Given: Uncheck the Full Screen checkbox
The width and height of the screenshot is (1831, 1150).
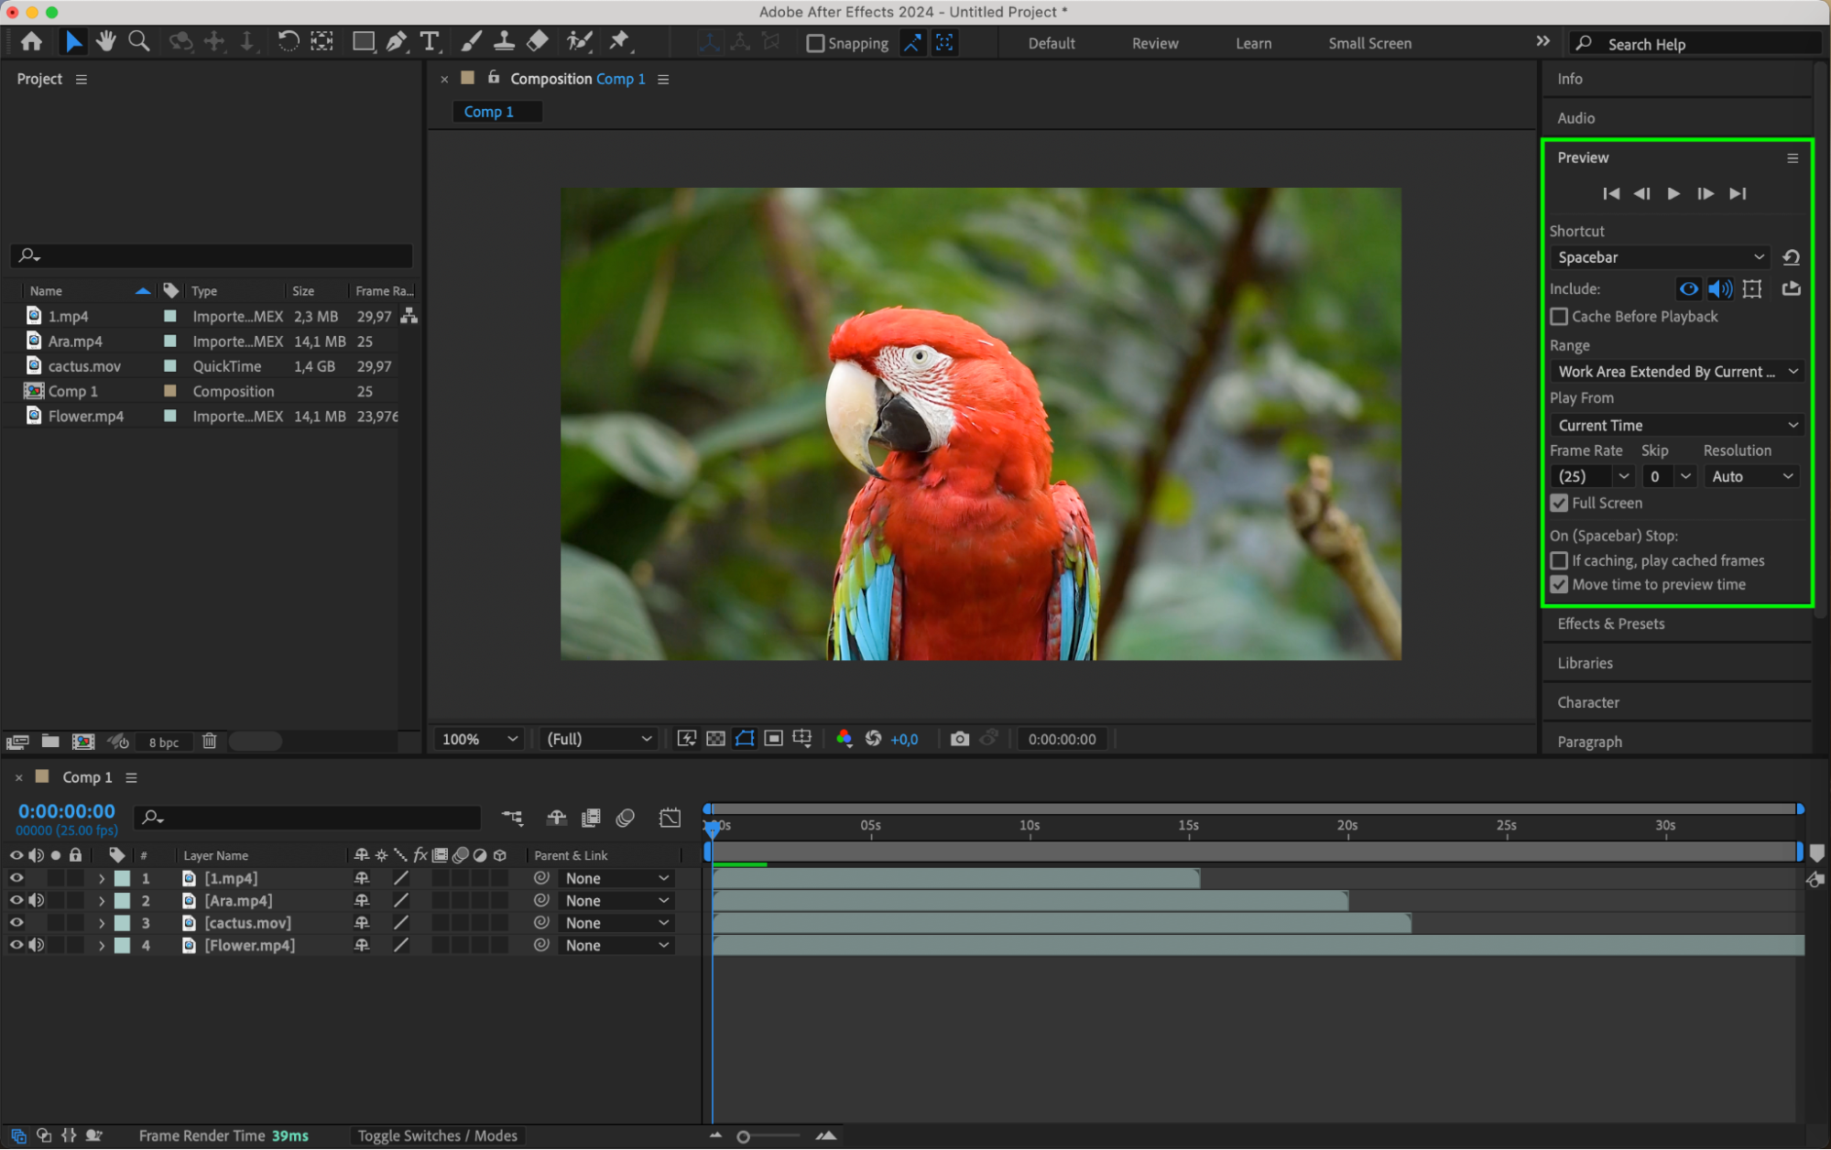Looking at the screenshot, I should [1559, 503].
